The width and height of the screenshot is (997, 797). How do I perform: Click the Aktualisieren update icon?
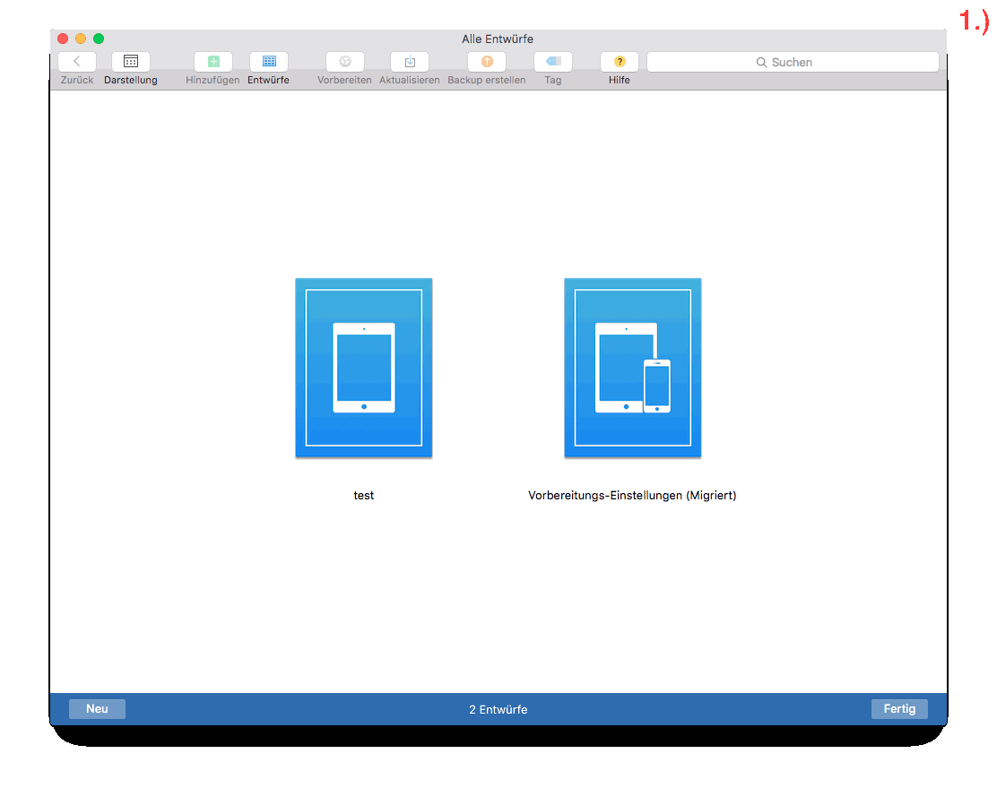[x=409, y=61]
